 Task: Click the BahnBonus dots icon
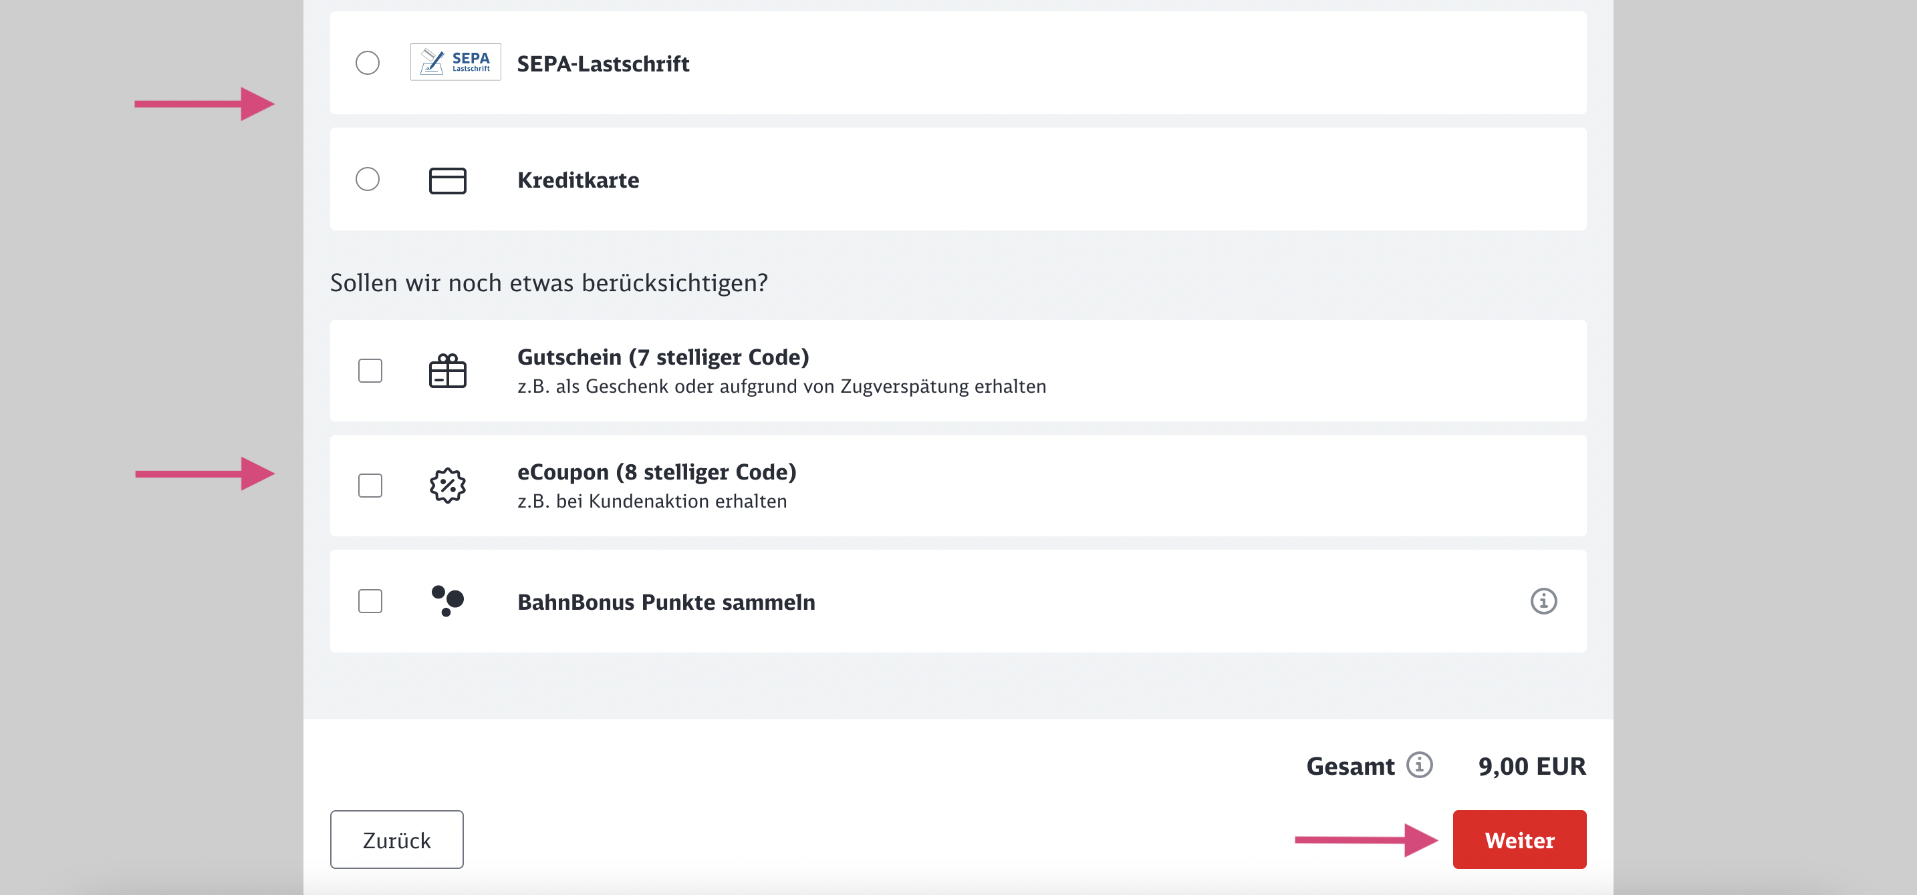tap(447, 600)
